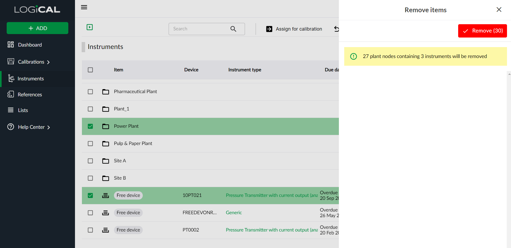511x248 pixels.
Task: Open the Generic instrument type link
Action: (234, 213)
